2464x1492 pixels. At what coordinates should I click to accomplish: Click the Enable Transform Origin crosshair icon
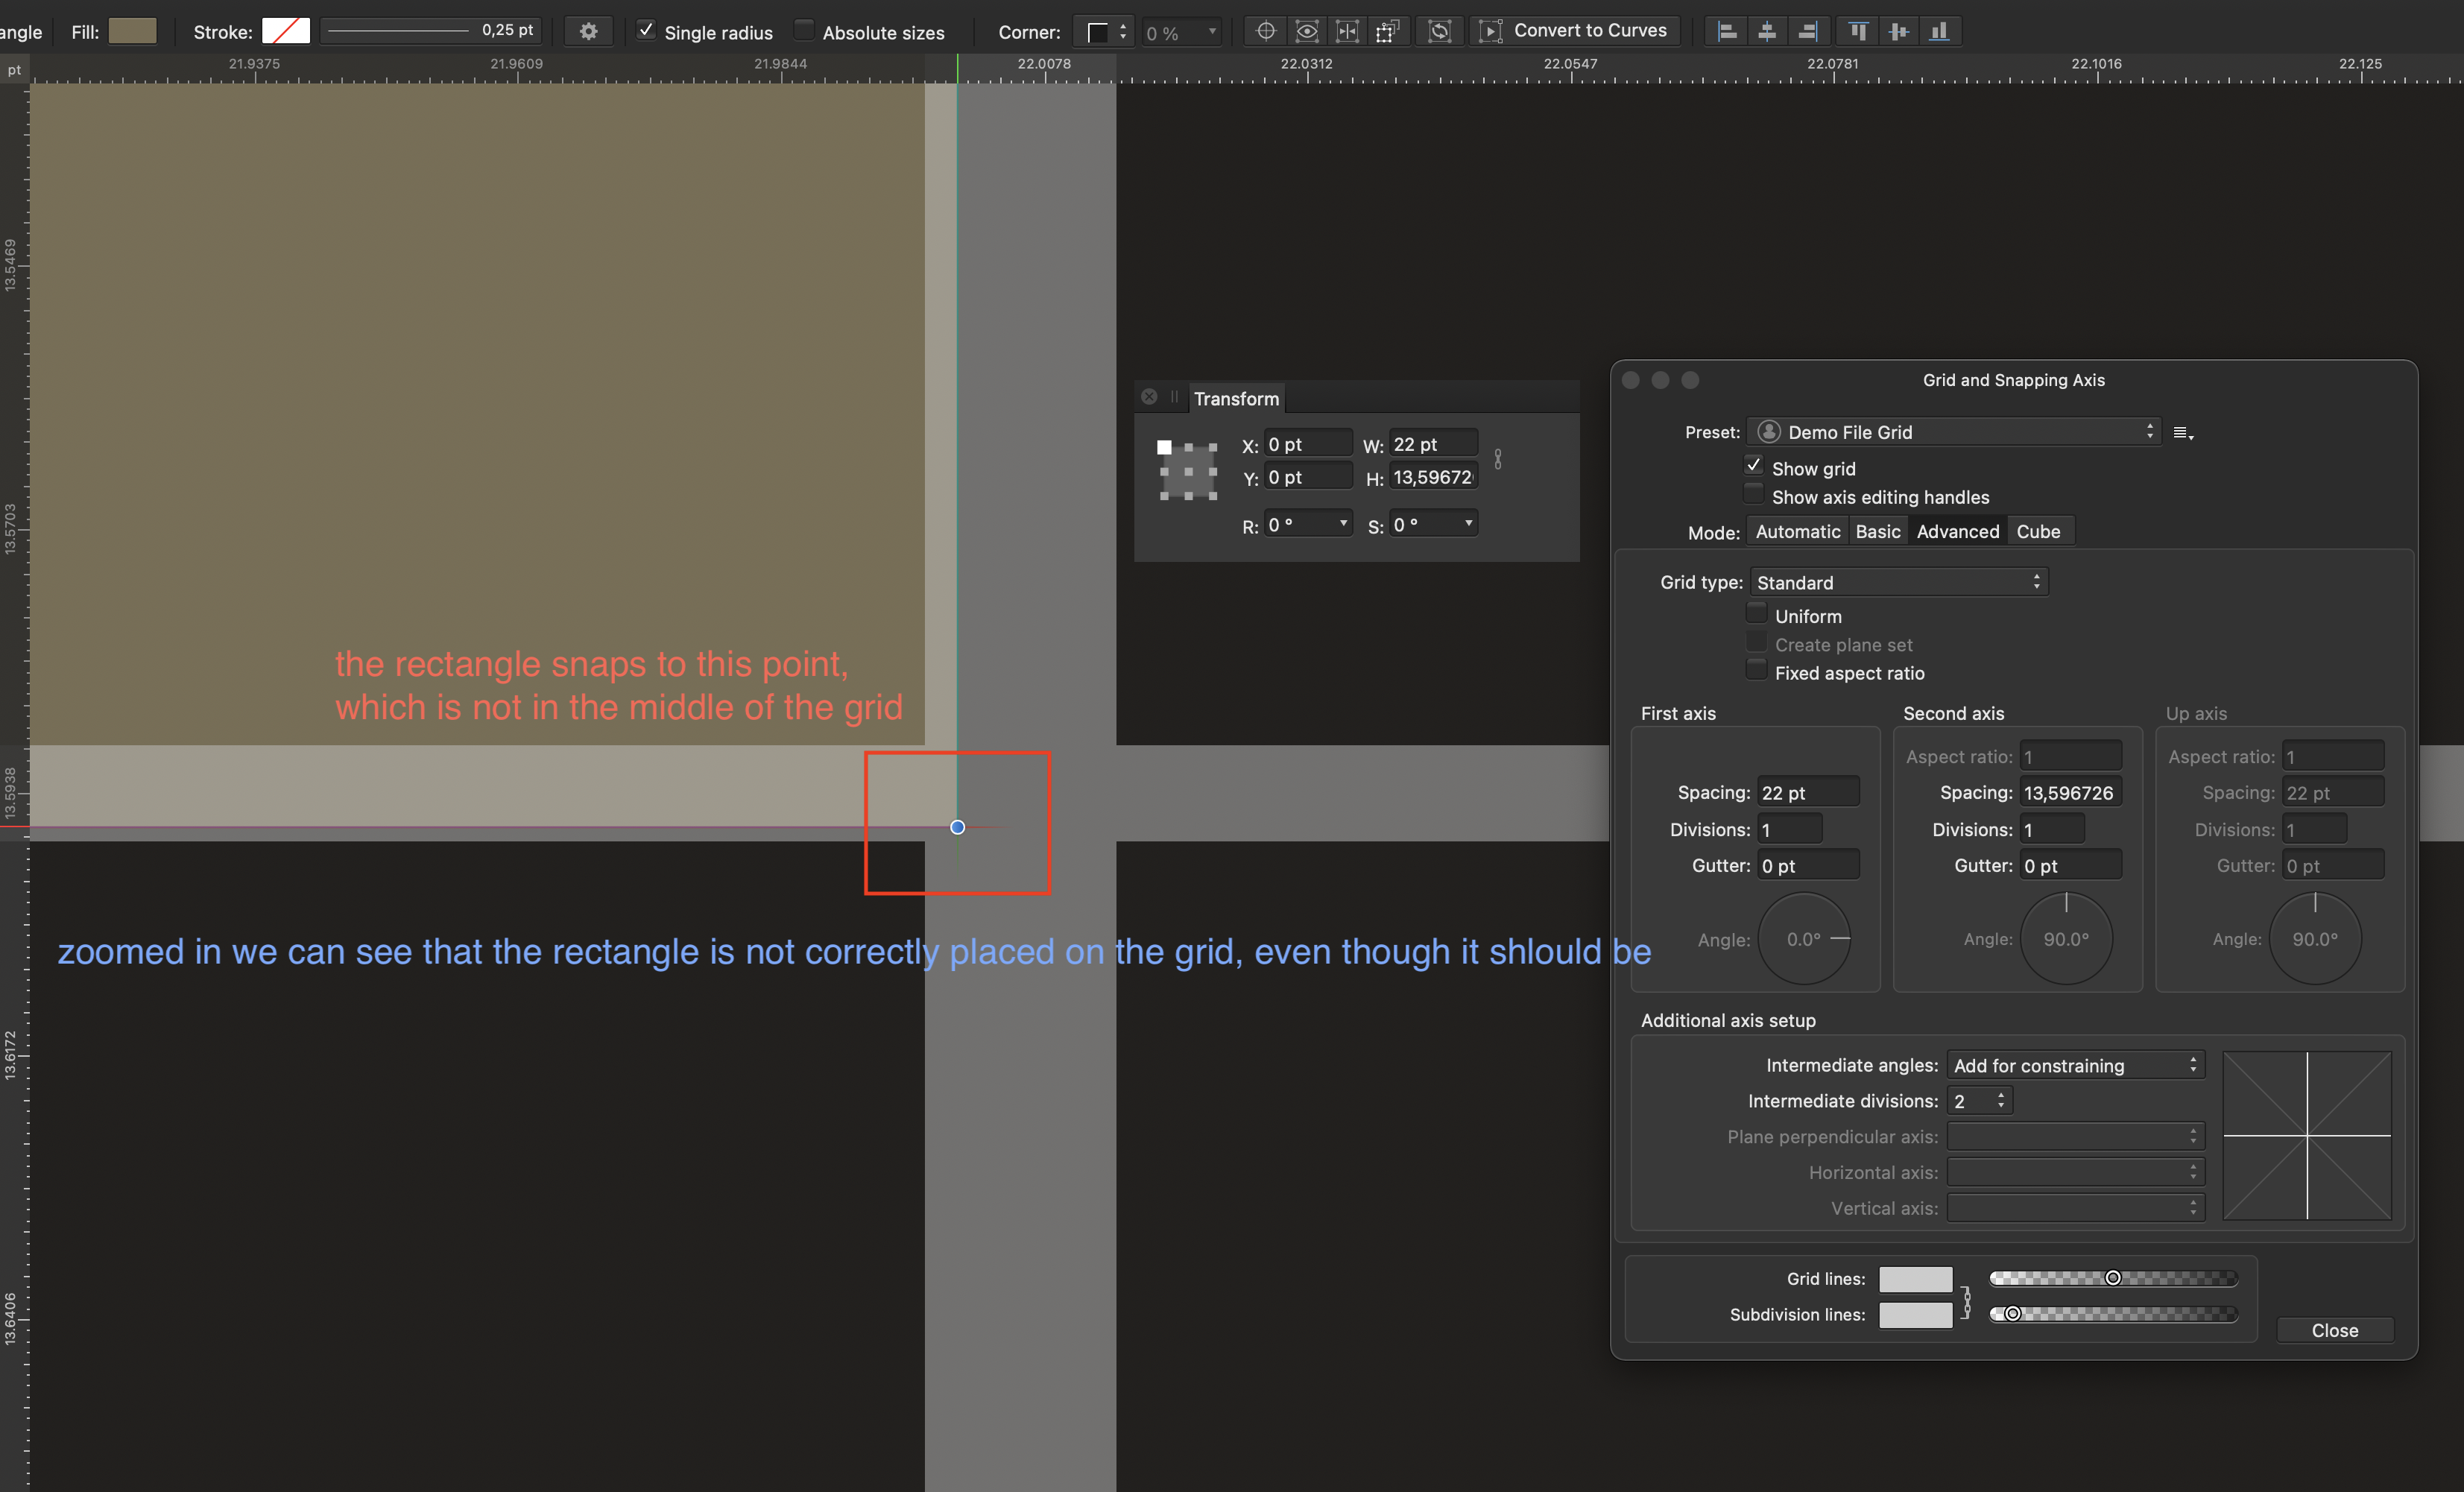click(1265, 31)
